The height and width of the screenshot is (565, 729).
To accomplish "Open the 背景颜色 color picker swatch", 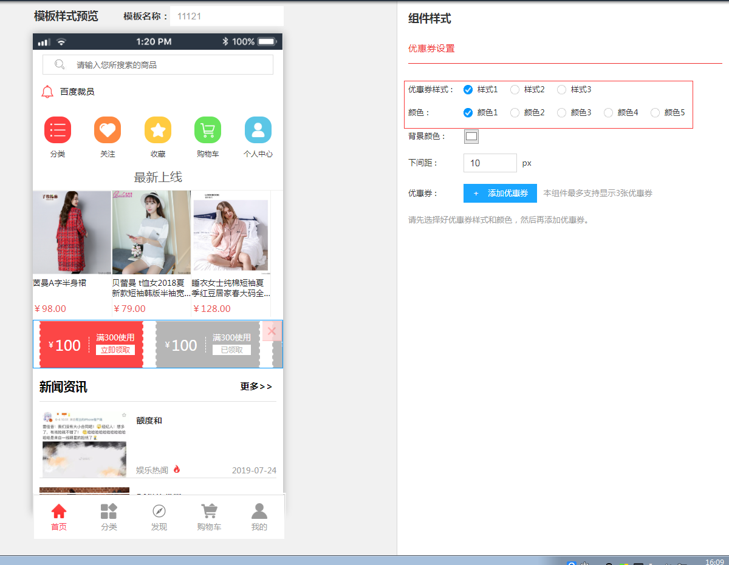I will (471, 137).
